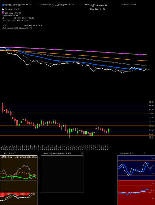Click the 'Day Vol: 0 M' label
Image resolution: width=155 pixels, height=205 pixels.
[97, 9]
